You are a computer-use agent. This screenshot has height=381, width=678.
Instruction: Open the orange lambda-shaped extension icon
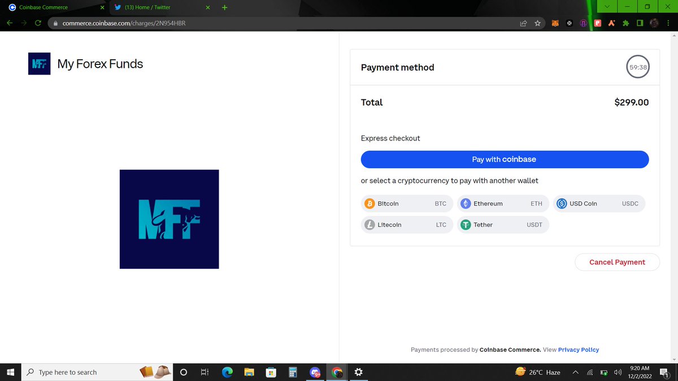coord(611,23)
